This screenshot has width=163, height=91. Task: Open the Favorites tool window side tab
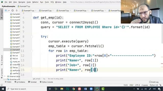coord(2,73)
